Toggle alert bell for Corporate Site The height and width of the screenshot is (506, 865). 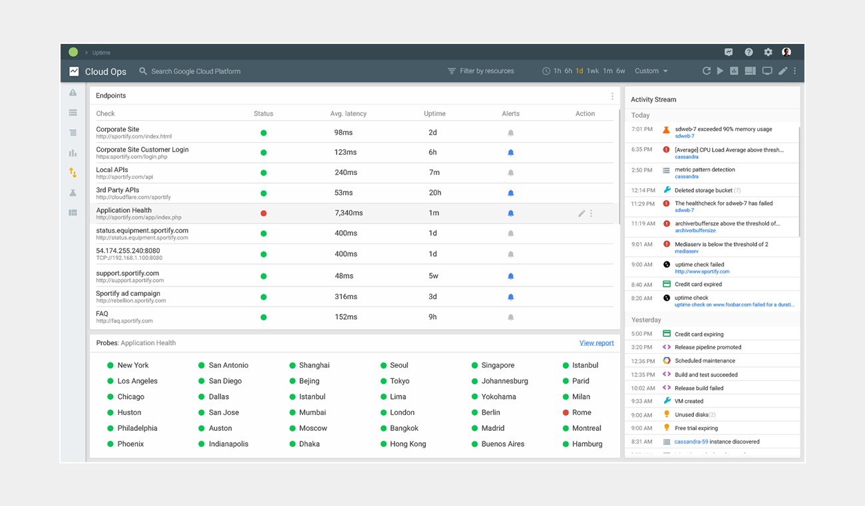coord(511,133)
